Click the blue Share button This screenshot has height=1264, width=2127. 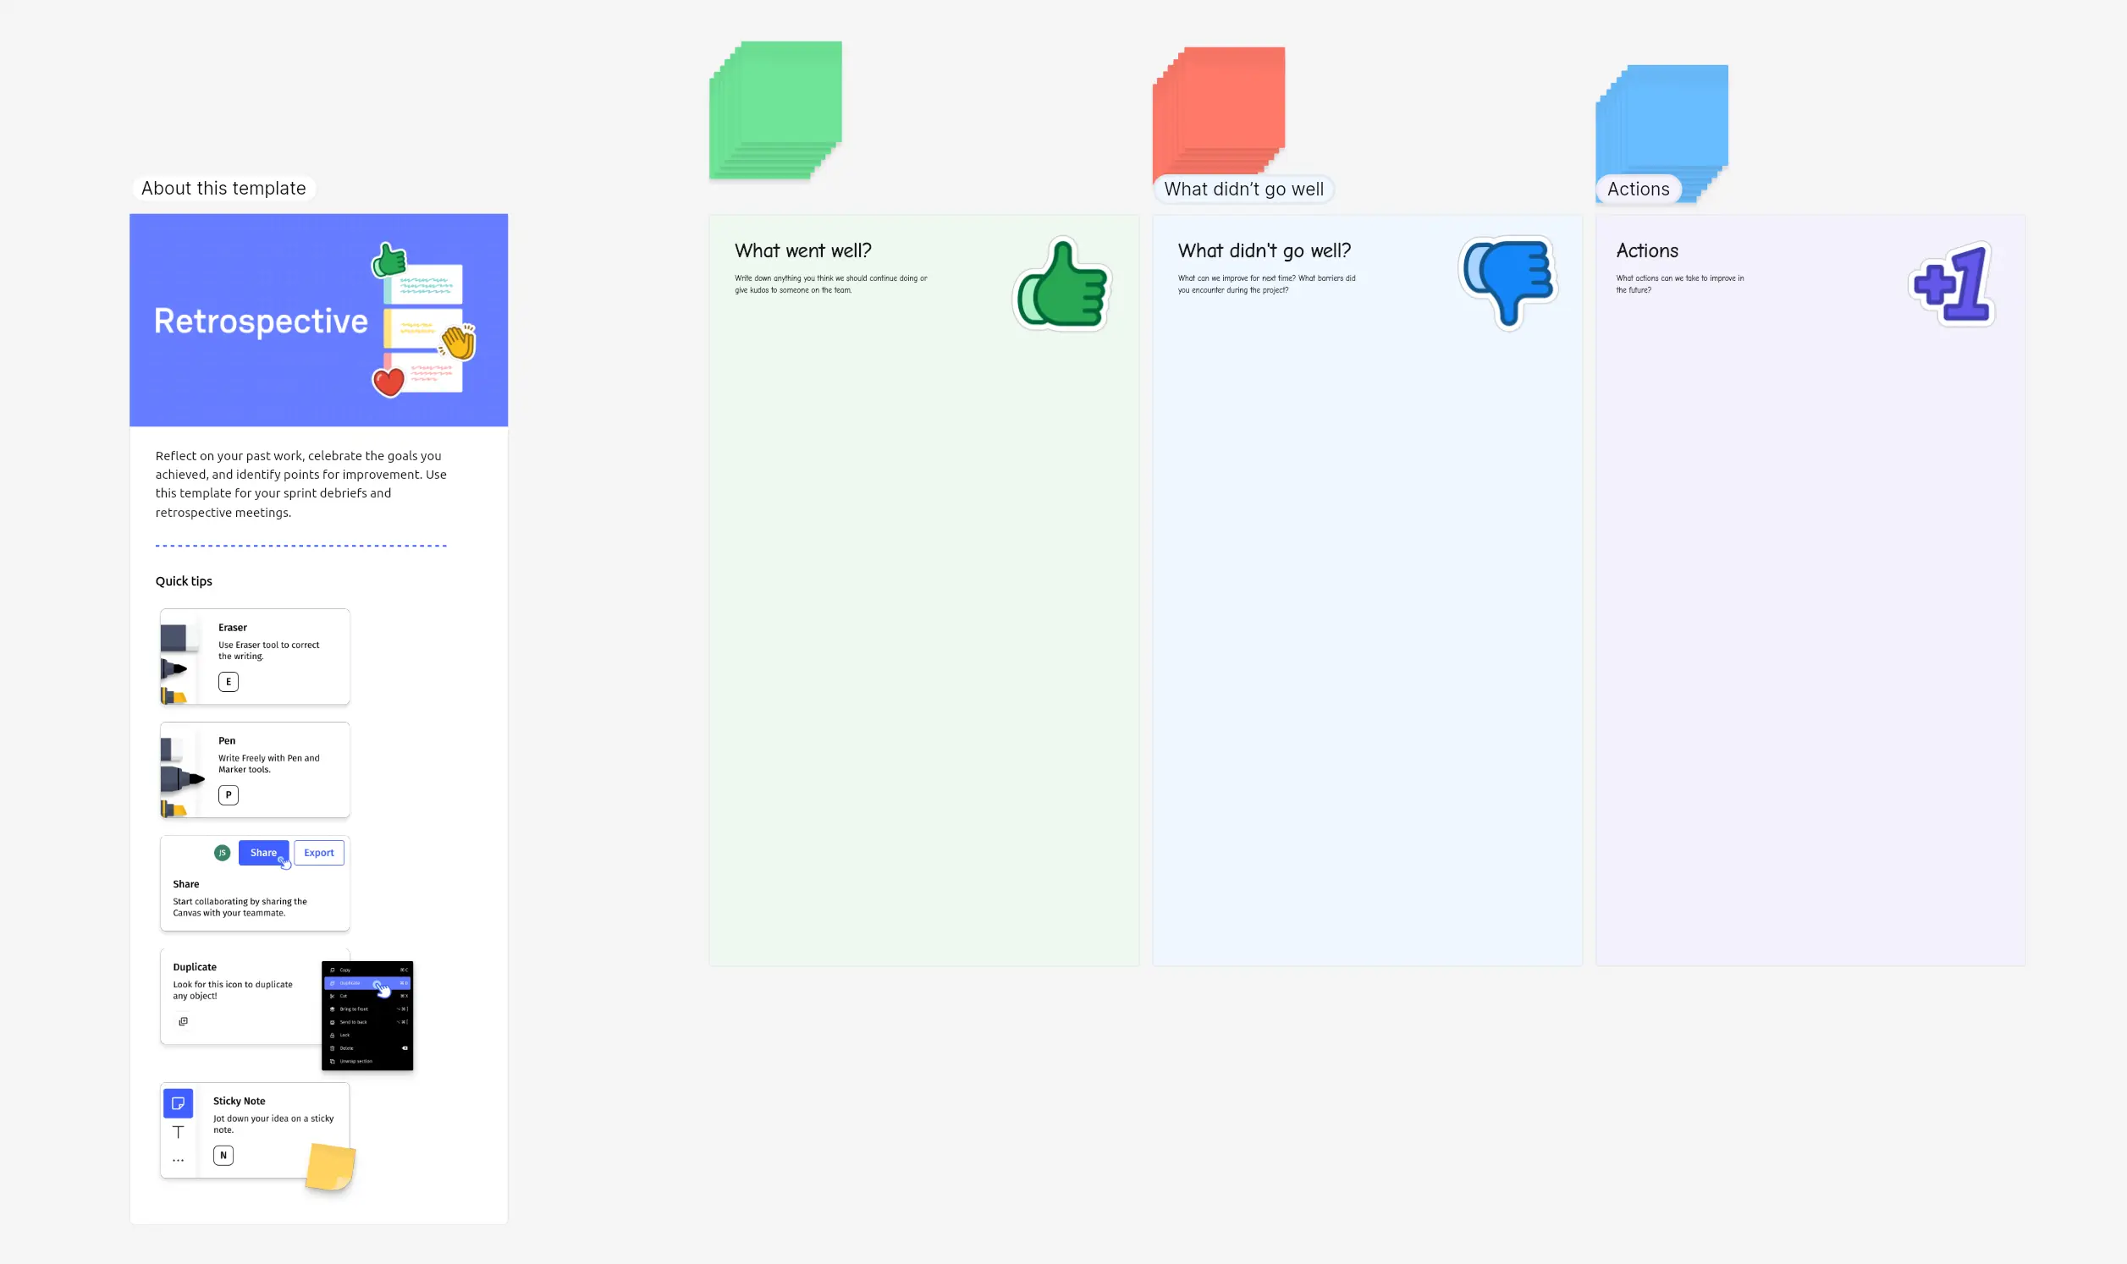263,853
